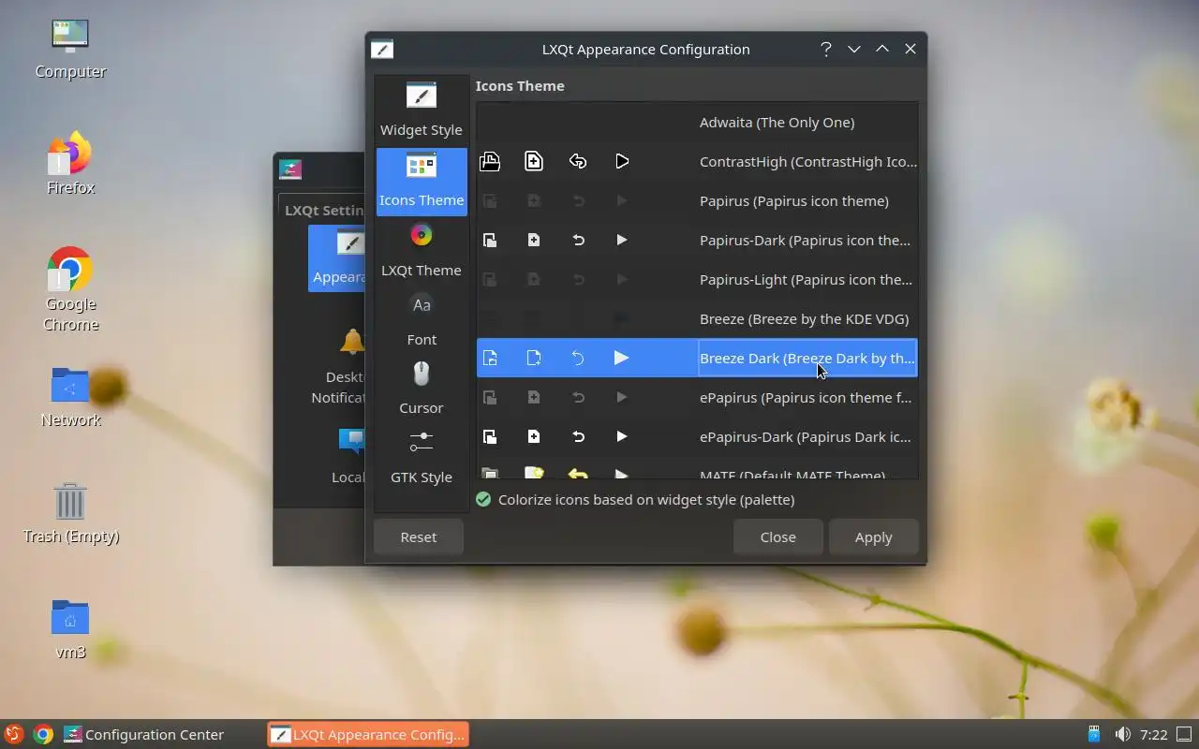Switch to the Font section
This screenshot has width=1199, height=749.
421,320
